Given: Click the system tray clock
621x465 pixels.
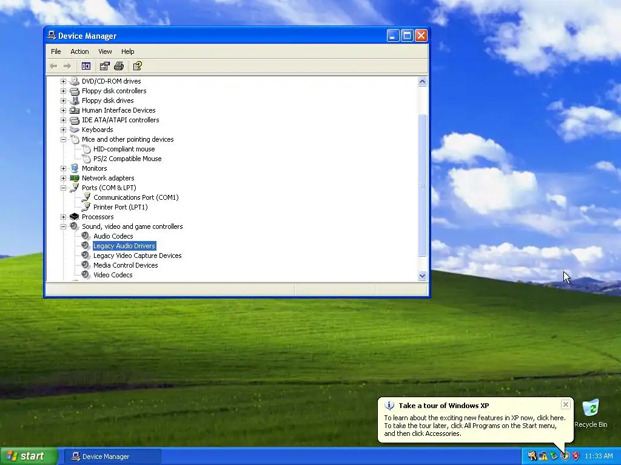Looking at the screenshot, I should (599, 457).
